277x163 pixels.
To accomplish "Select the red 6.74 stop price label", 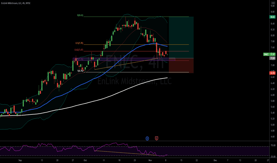I will point(273,73).
